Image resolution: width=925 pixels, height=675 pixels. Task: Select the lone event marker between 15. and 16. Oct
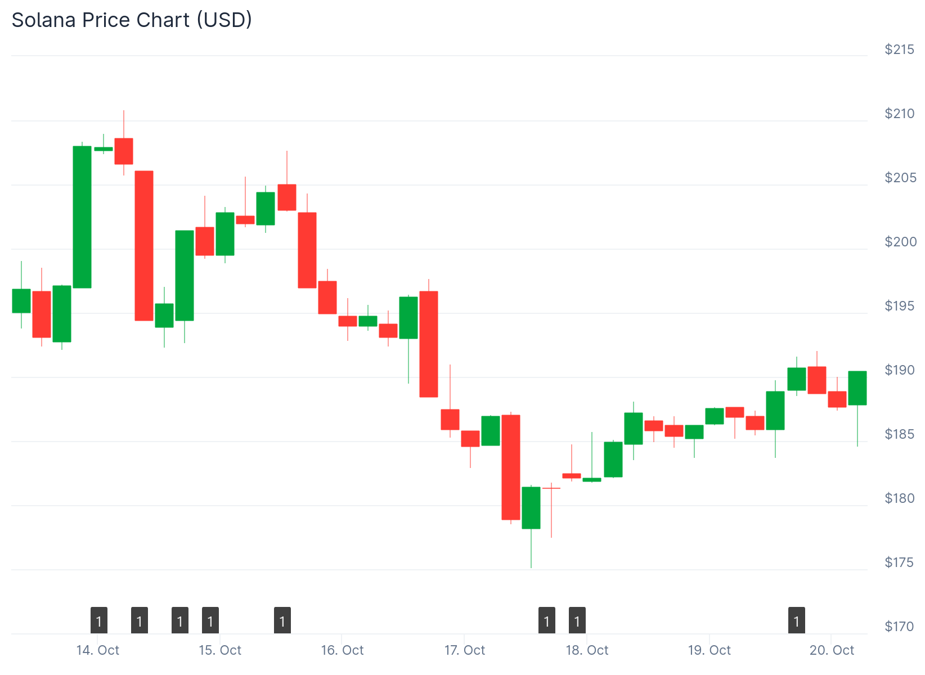coord(282,620)
